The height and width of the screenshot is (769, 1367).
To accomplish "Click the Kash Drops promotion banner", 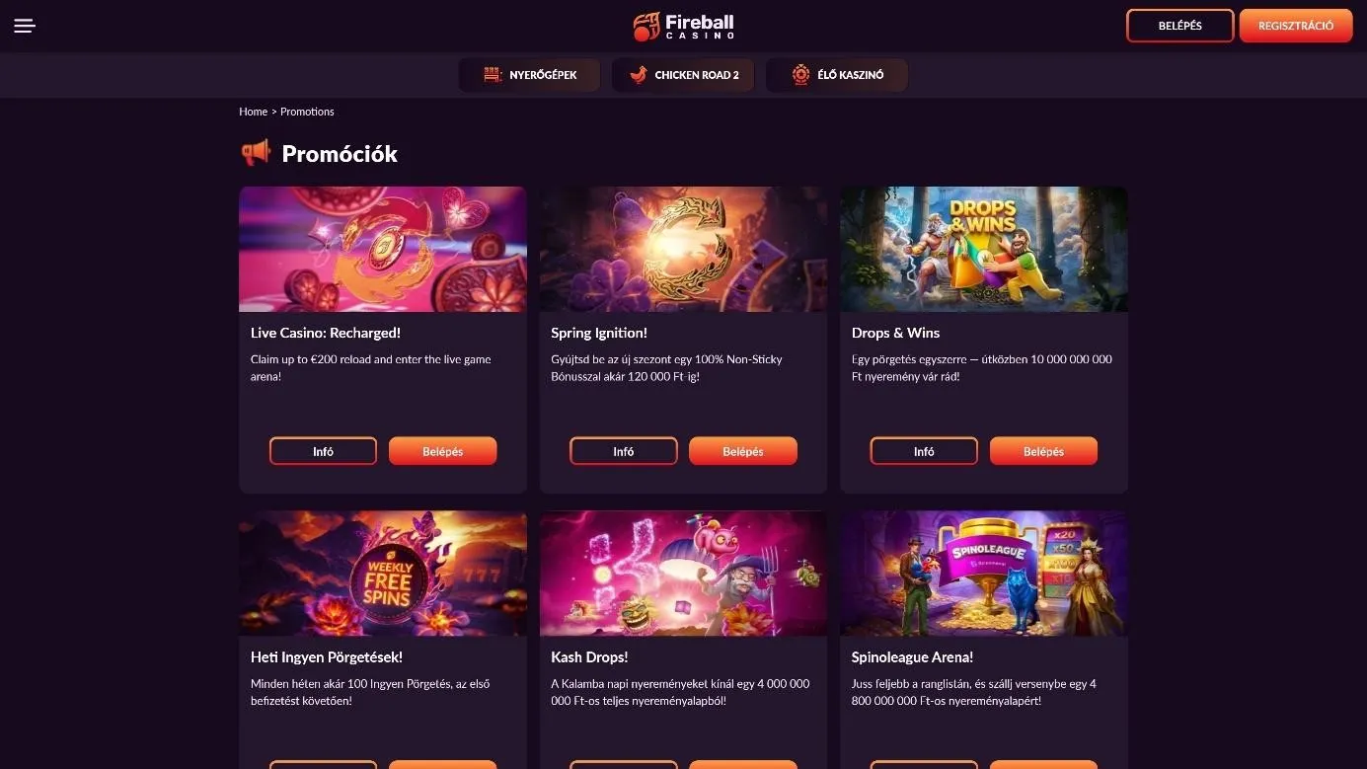I will (x=683, y=573).
